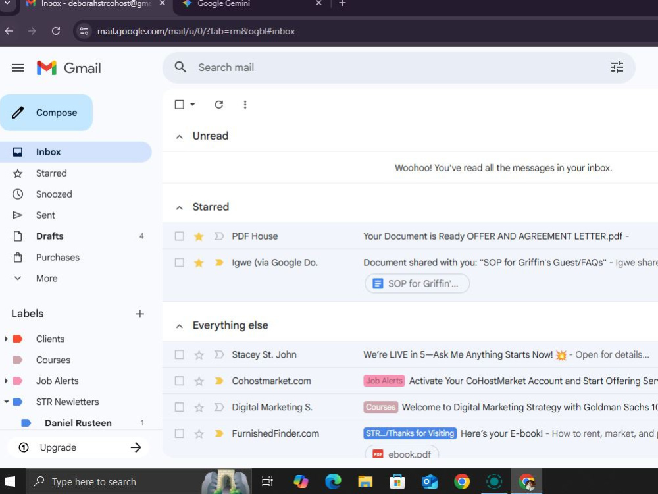The height and width of the screenshot is (494, 658).
Task: Expand the Clients label
Action: coord(6,339)
